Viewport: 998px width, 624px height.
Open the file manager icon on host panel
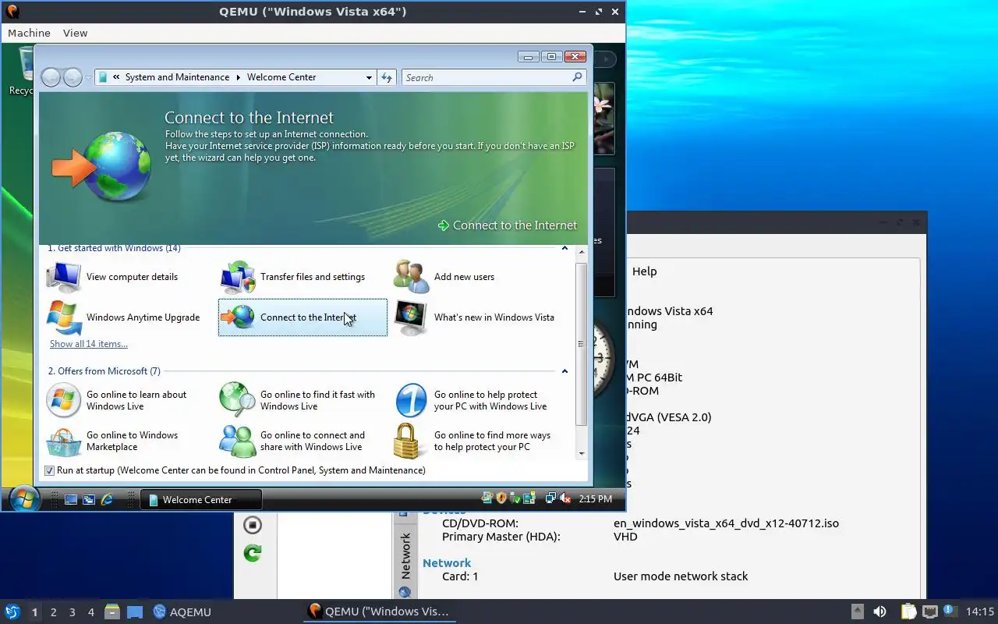[112, 612]
